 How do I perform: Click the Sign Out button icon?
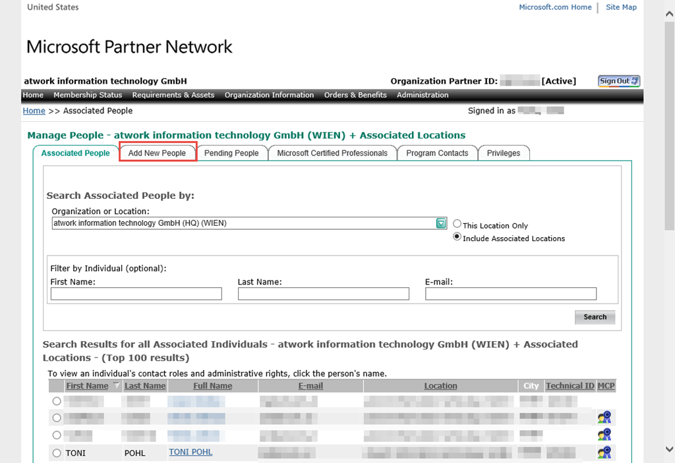point(619,81)
